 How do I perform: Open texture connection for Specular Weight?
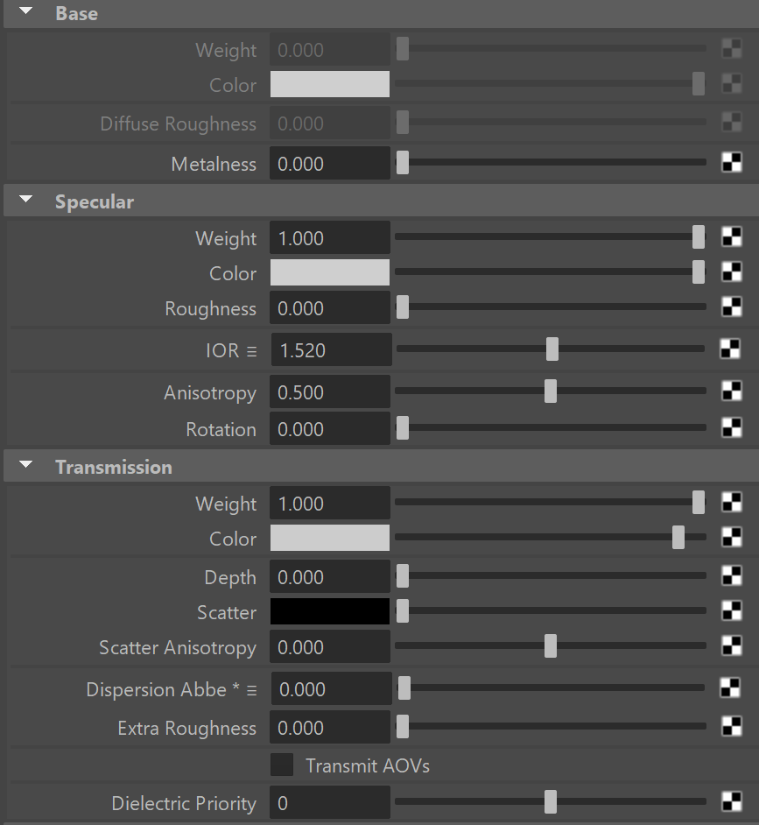(x=731, y=237)
